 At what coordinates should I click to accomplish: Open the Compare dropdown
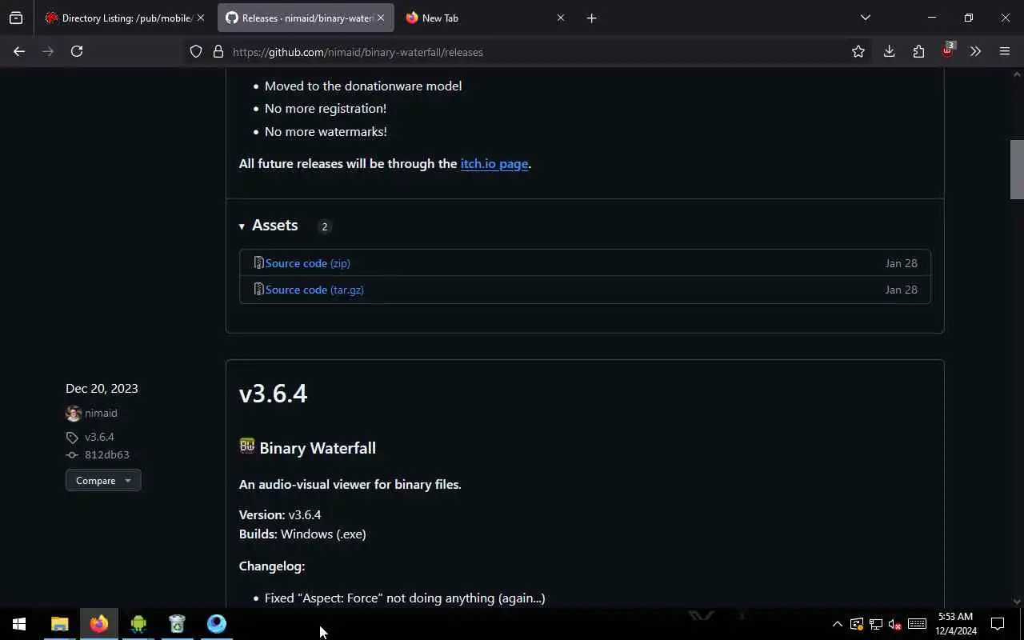(103, 480)
